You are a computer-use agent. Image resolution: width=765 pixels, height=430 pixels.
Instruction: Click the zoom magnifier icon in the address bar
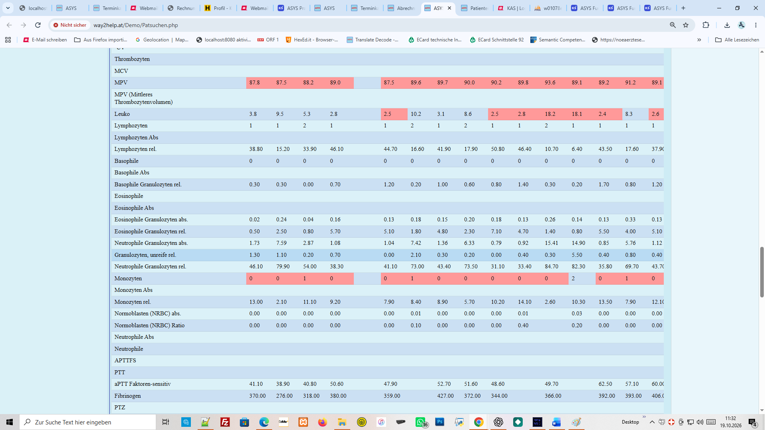click(x=673, y=25)
